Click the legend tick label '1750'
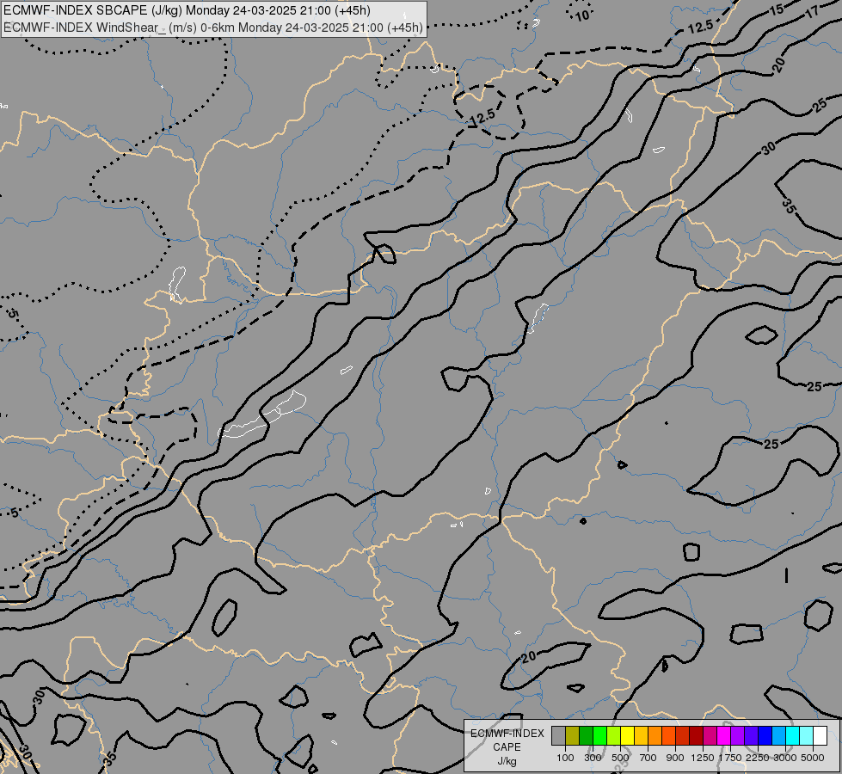 (730, 758)
